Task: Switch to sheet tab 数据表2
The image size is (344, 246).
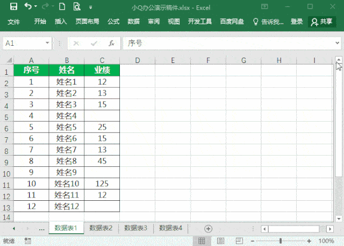Action: [101, 228]
